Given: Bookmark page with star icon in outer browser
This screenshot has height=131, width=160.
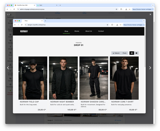Looking at the screenshot, I should (x=116, y=9).
